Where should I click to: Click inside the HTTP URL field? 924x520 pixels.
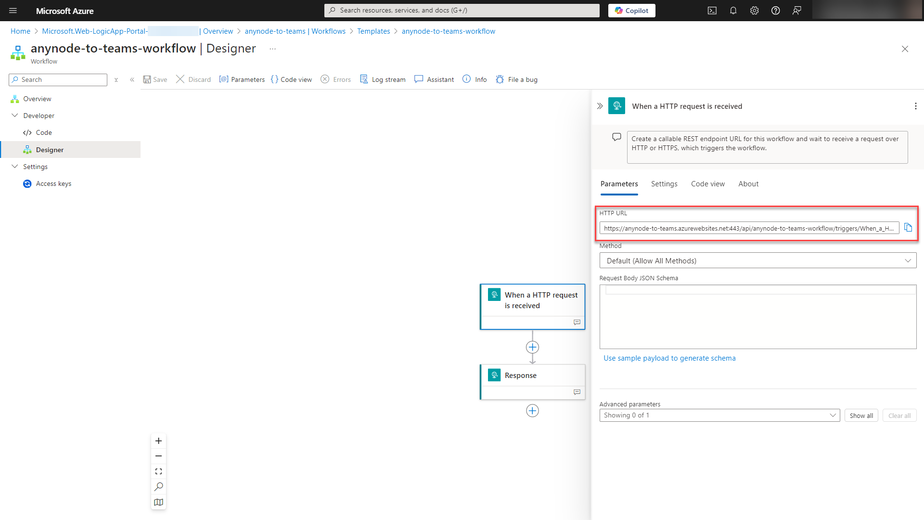pyautogui.click(x=746, y=228)
